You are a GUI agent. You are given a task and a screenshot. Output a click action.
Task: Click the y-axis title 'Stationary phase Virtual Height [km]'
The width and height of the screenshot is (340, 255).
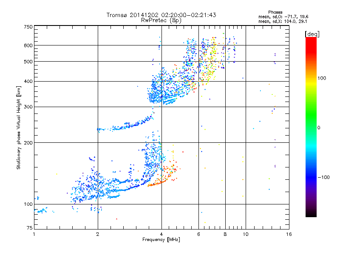tap(19, 127)
